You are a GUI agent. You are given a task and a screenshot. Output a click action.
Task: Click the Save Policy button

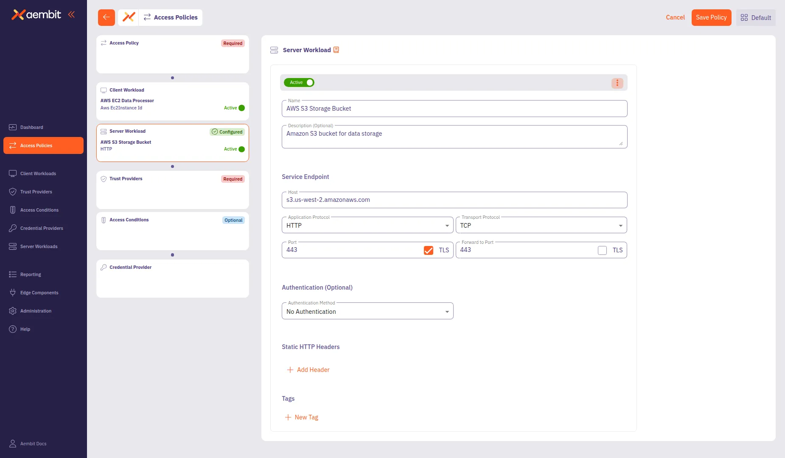(711, 17)
